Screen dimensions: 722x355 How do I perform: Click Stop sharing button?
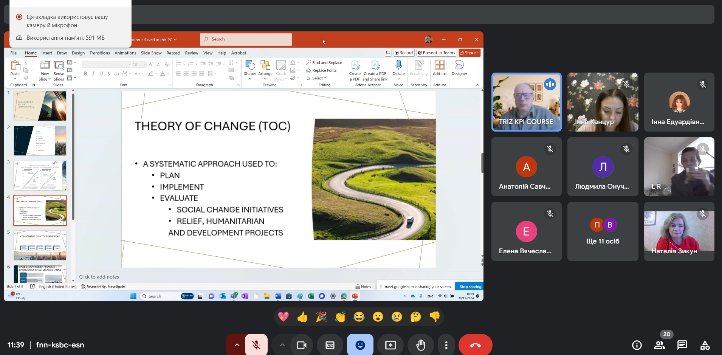tap(470, 287)
